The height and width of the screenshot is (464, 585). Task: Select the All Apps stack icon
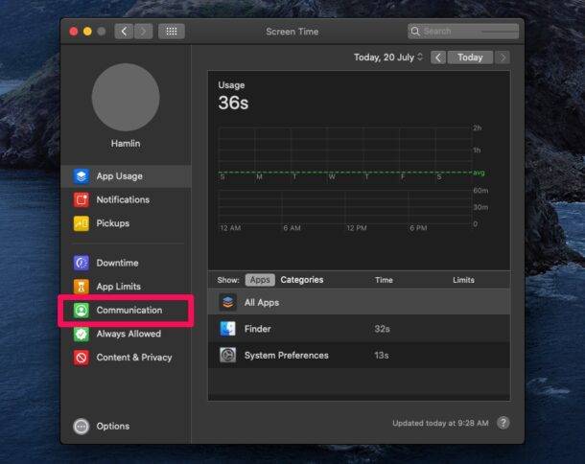click(227, 302)
